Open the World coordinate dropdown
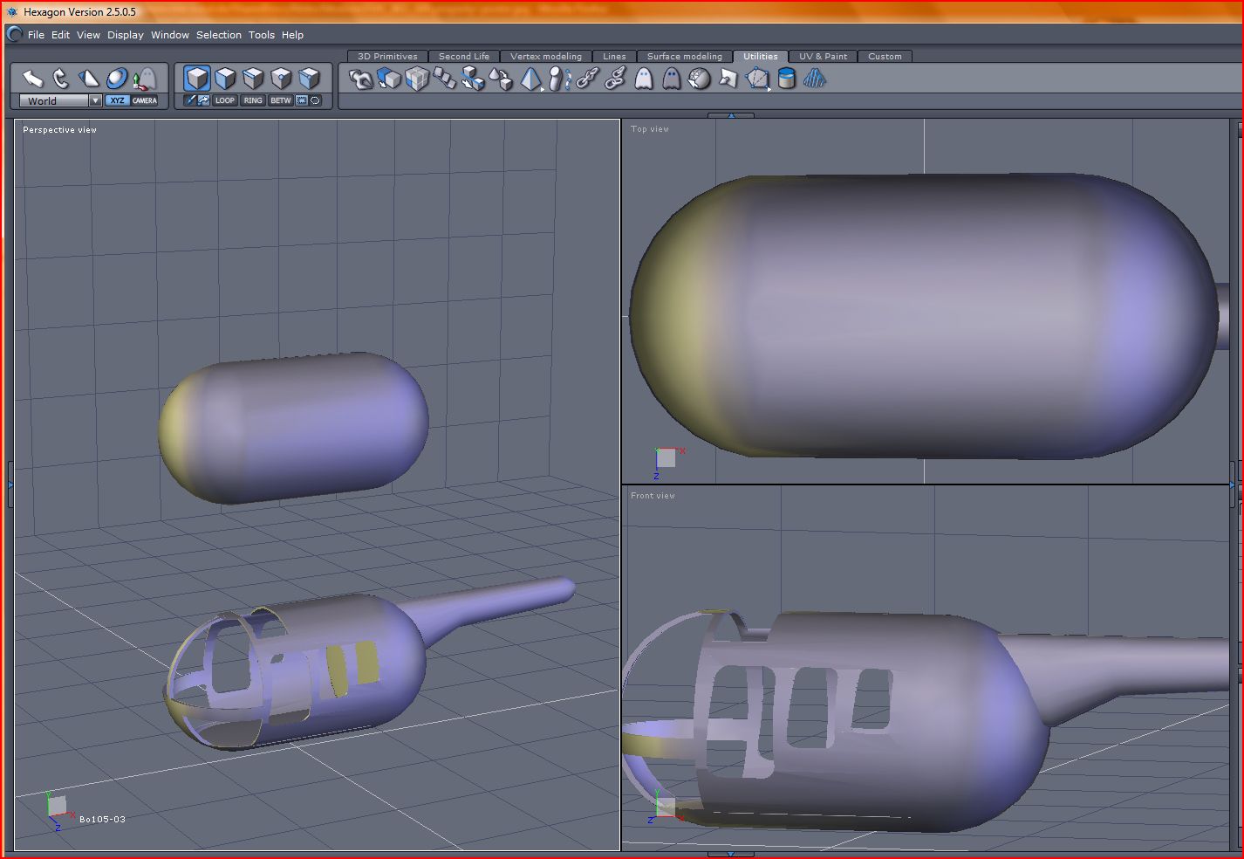1244x859 pixels. coord(60,101)
